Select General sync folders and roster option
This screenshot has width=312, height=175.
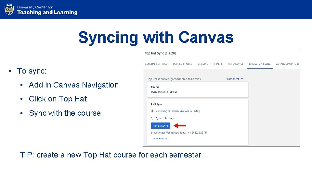(x=152, y=111)
